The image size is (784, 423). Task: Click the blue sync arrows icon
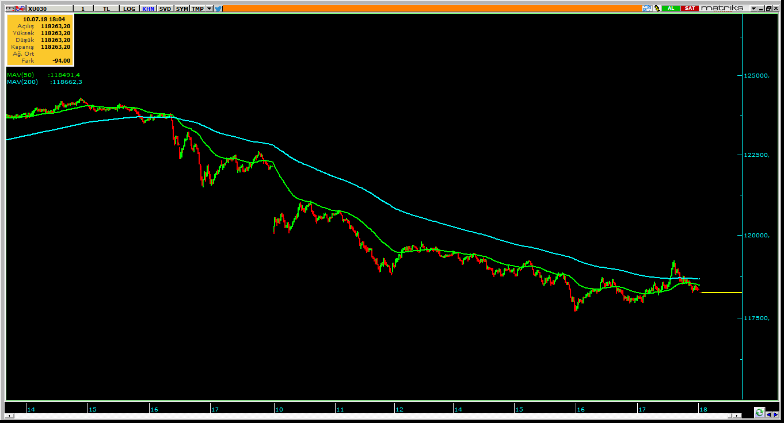pyautogui.click(x=646, y=9)
